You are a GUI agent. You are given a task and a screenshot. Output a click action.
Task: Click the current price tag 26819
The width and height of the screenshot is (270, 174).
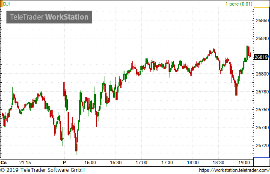(x=261, y=57)
